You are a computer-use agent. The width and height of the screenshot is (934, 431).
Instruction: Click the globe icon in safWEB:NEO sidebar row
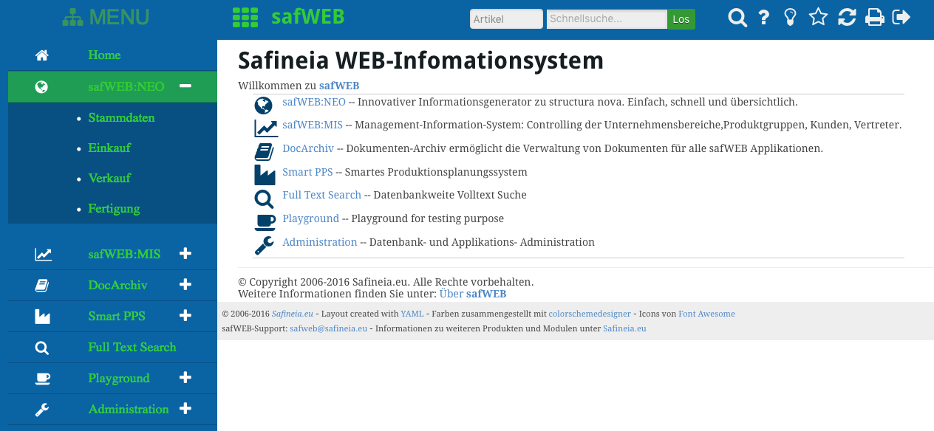coord(42,87)
